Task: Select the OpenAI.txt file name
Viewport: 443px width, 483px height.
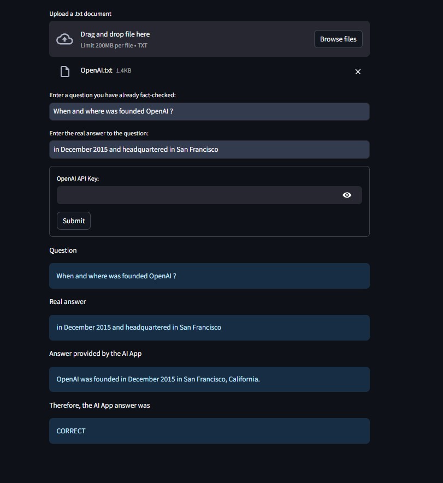Action: point(96,70)
